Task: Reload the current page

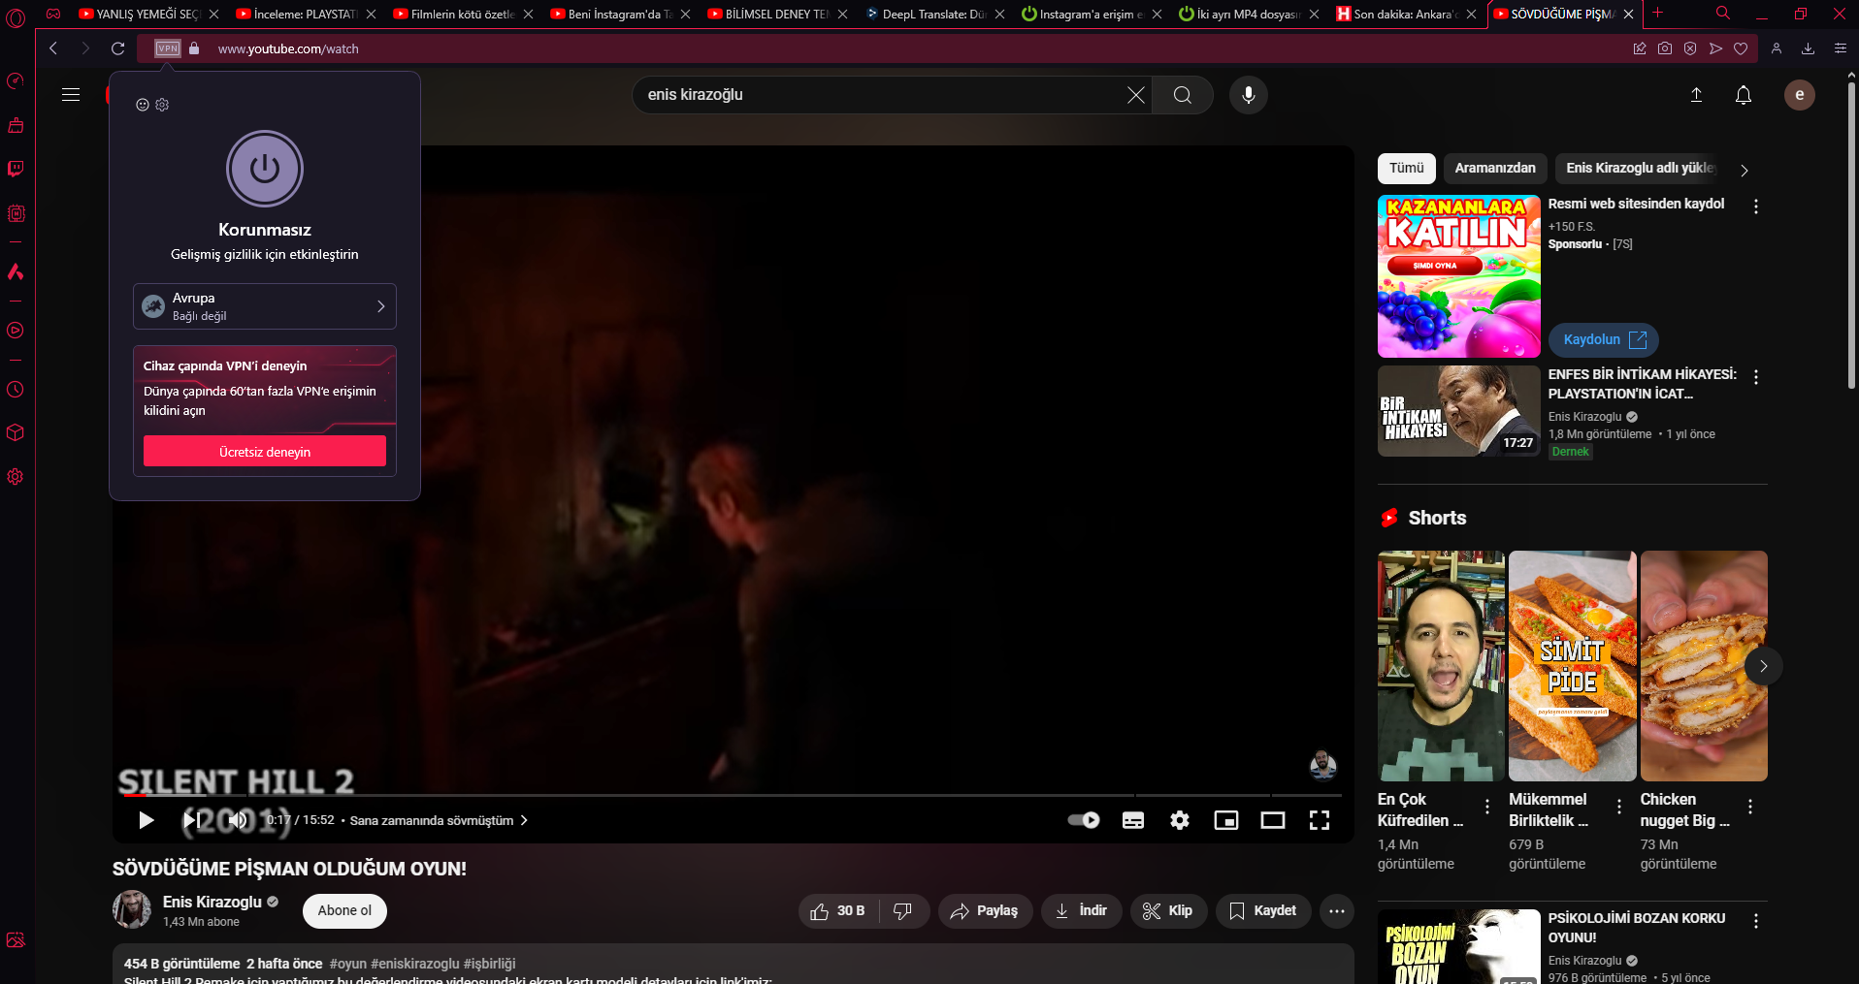Action: 118,48
